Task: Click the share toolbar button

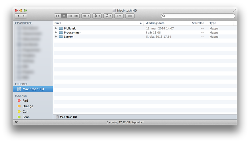Action: tap(119, 16)
